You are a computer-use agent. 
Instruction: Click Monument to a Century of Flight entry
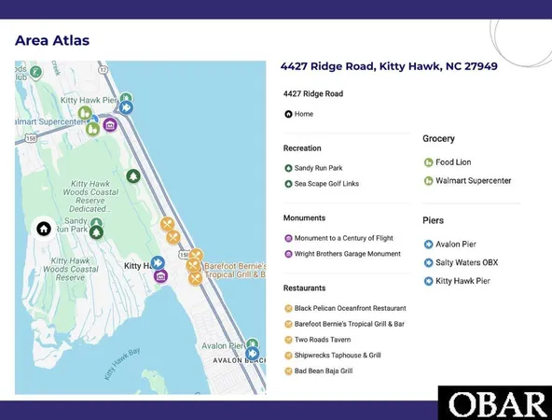coord(338,238)
